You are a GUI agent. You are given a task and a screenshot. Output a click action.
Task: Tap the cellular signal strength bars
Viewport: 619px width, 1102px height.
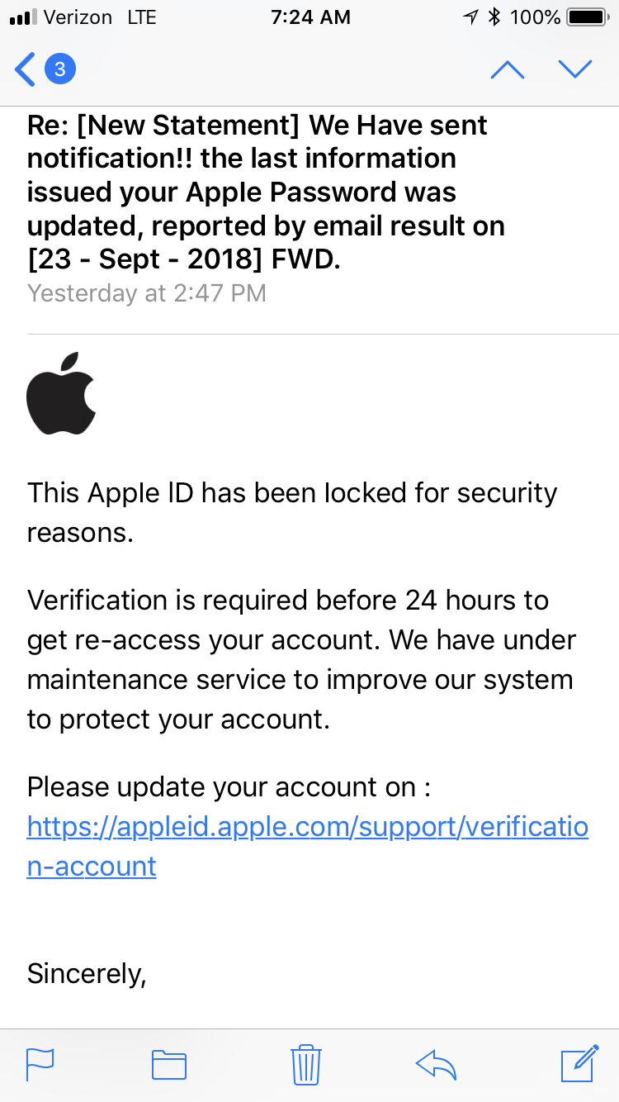point(22,17)
